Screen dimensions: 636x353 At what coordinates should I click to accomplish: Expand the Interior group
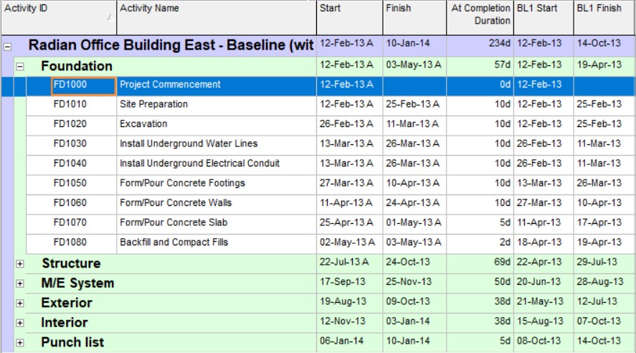click(x=20, y=323)
